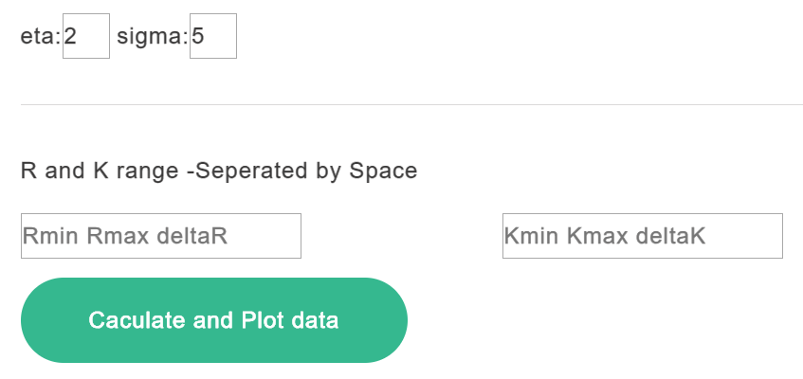Select the Rmin Rmax deltaR field
Screen dimensions: 803x379
[160, 236]
